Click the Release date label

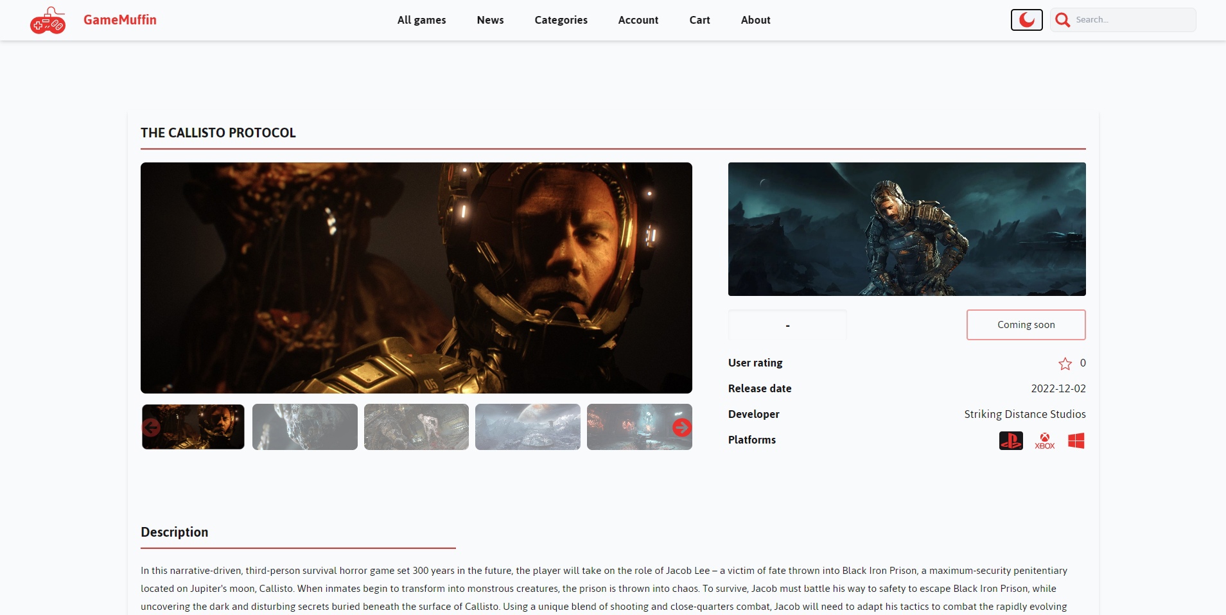pos(760,388)
